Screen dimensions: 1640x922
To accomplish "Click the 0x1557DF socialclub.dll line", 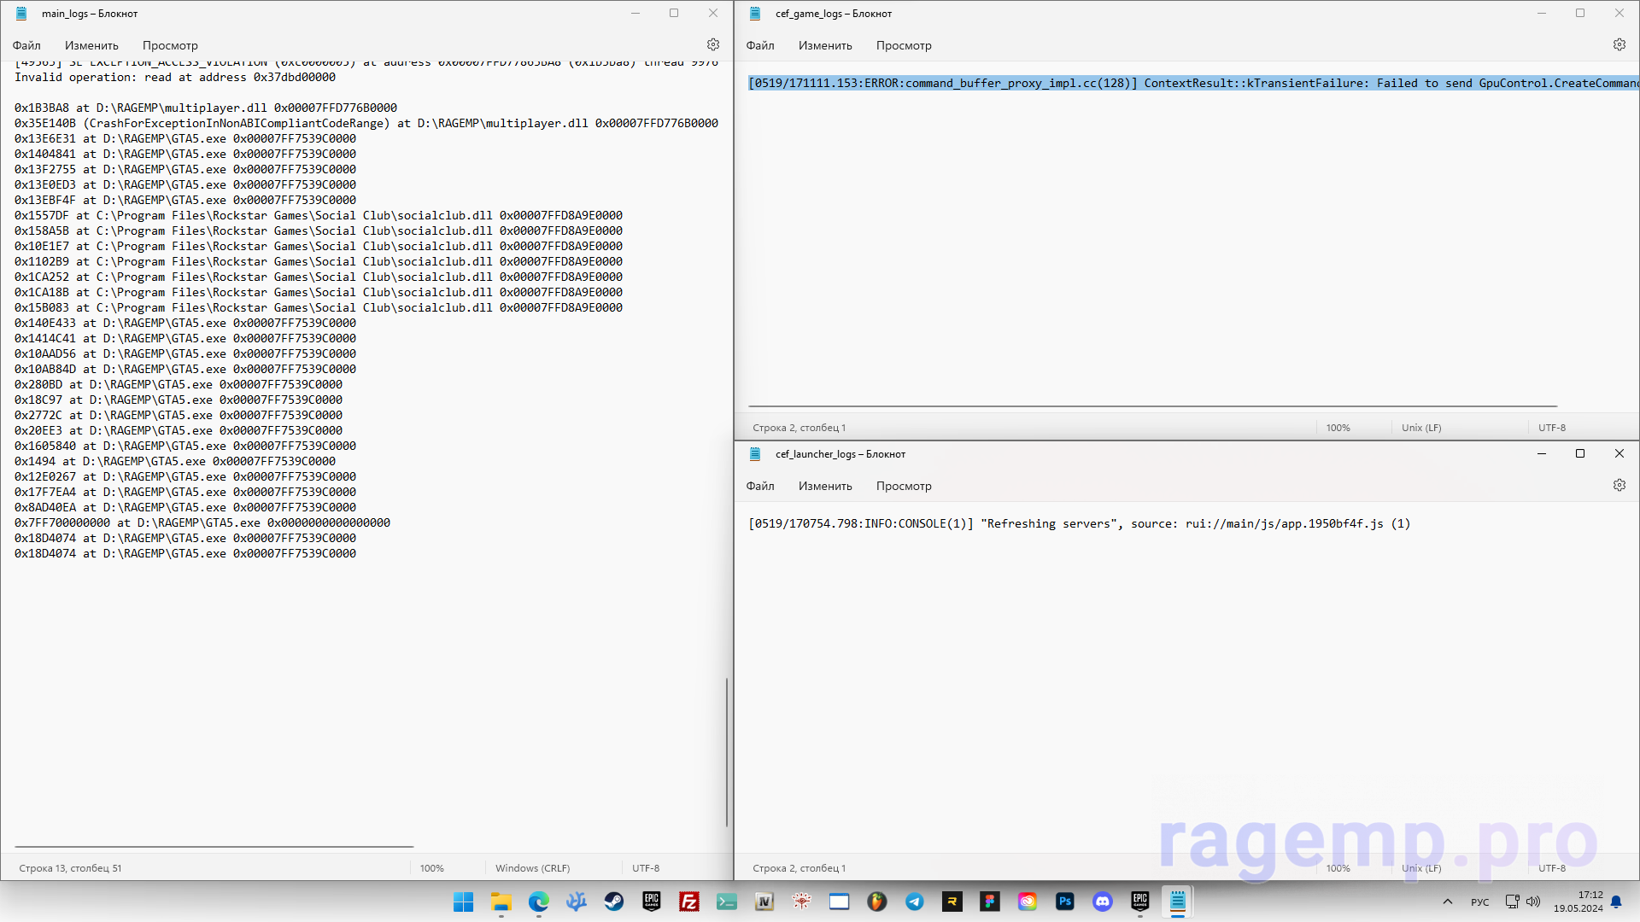I will coord(319,215).
